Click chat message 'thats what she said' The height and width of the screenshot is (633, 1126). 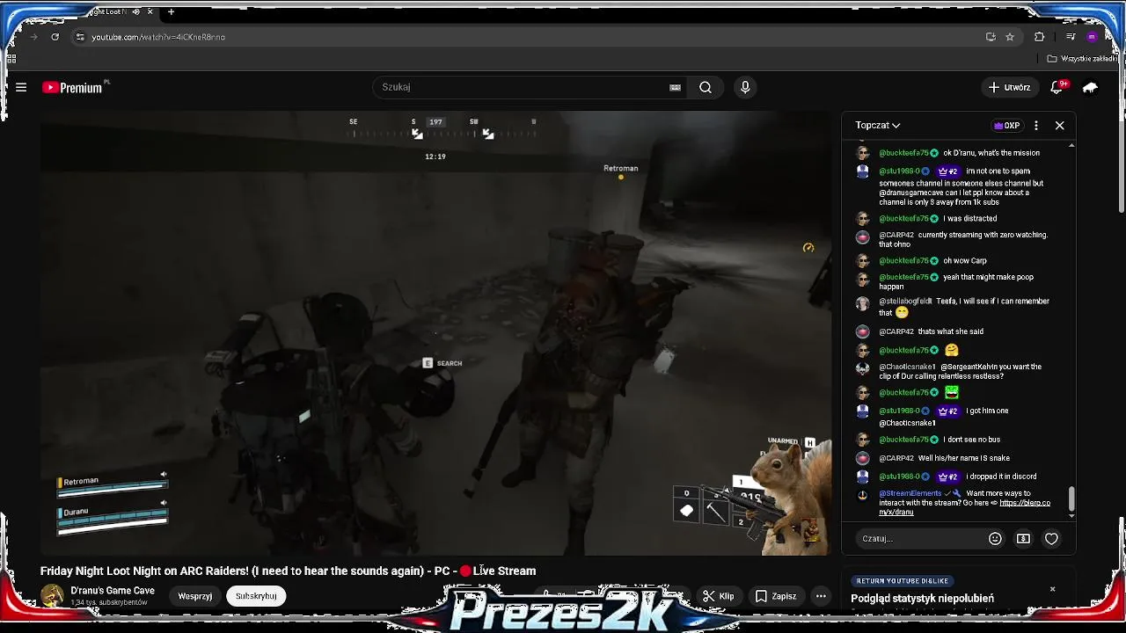(x=951, y=332)
